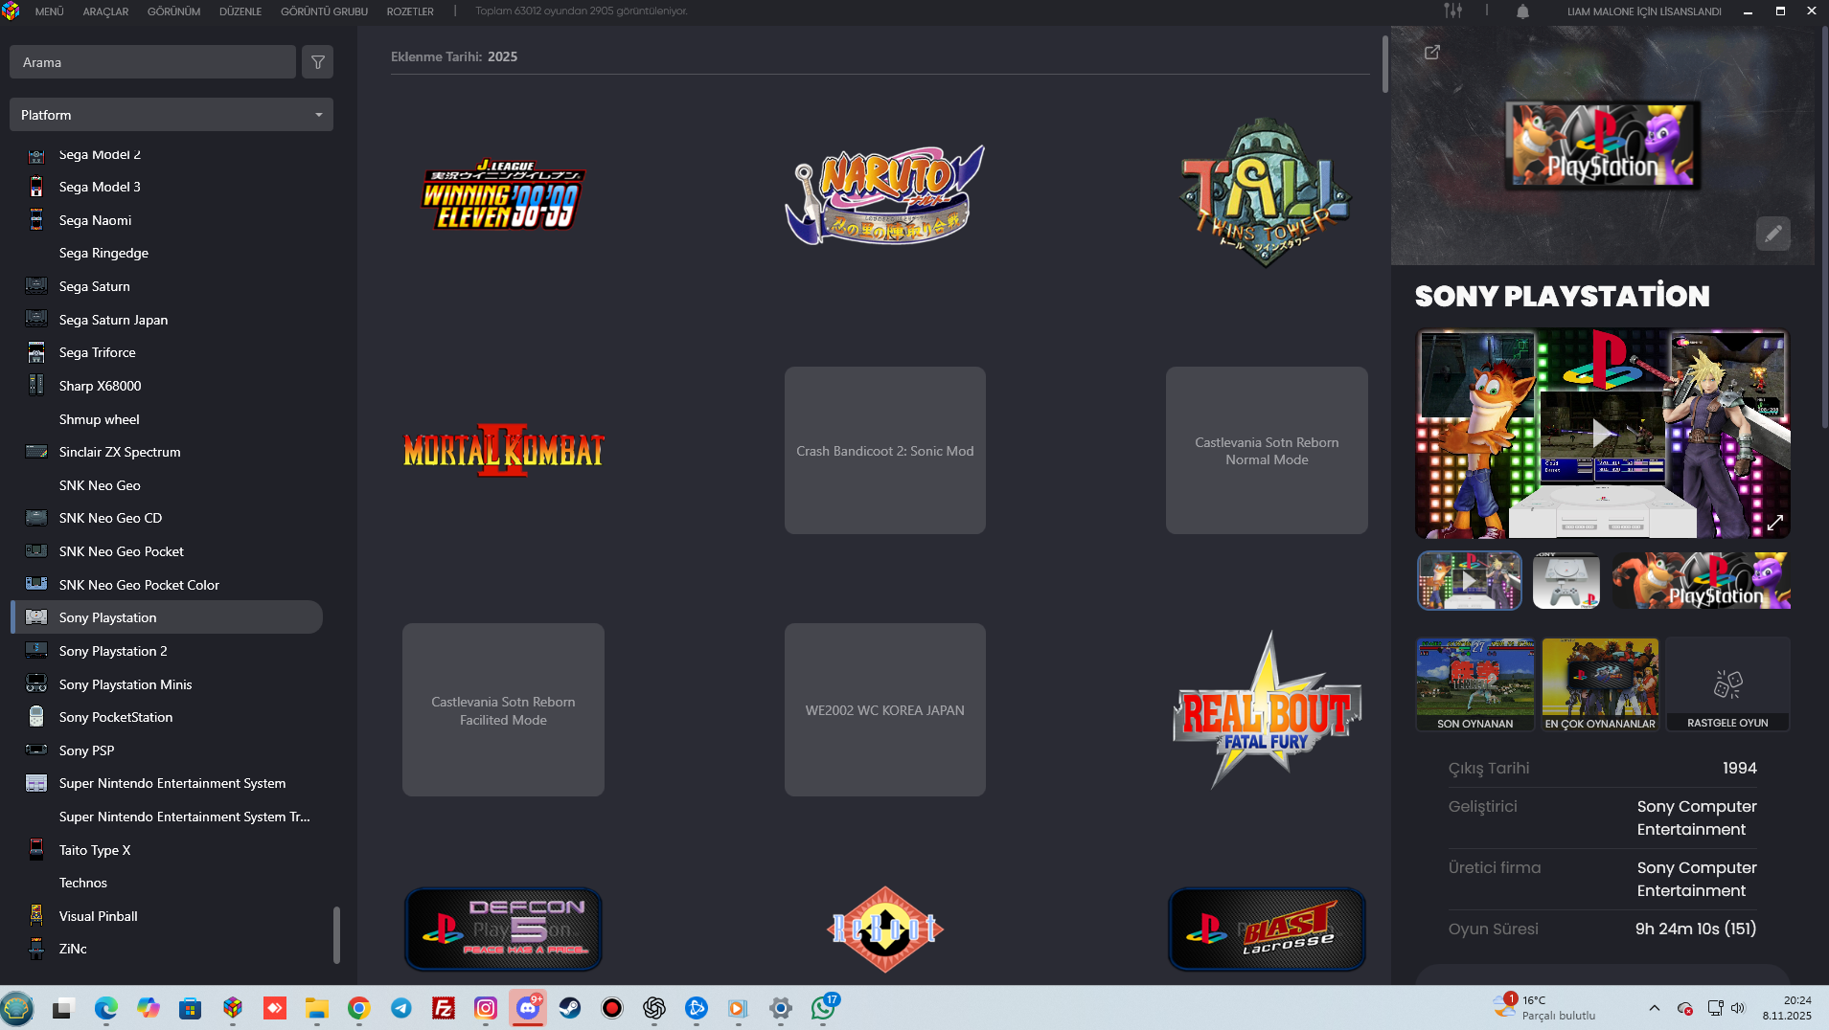This screenshot has width=1829, height=1030.
Task: Click the platform list scrollbar
Action: coord(336,934)
